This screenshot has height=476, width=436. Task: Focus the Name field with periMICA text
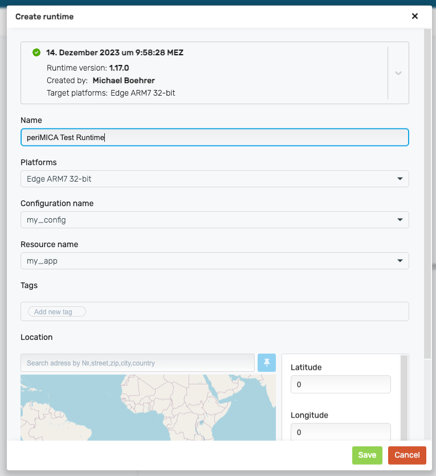[214, 137]
